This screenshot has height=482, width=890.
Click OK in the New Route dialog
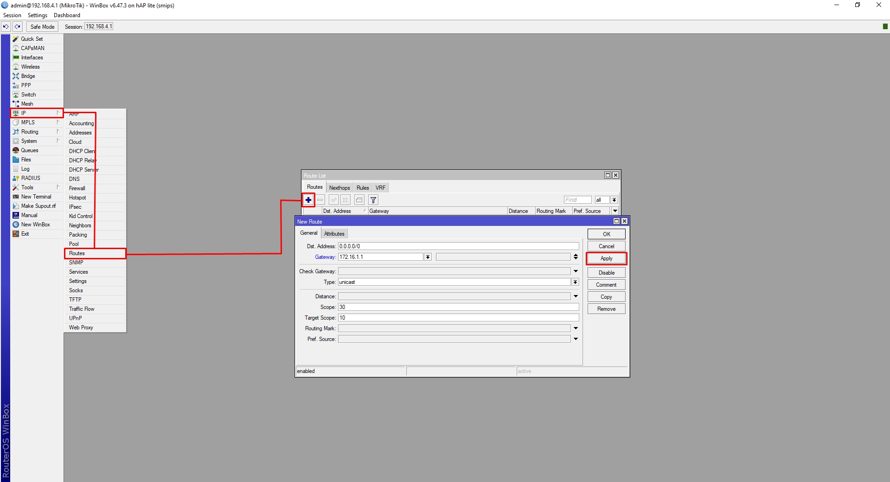pyautogui.click(x=606, y=234)
